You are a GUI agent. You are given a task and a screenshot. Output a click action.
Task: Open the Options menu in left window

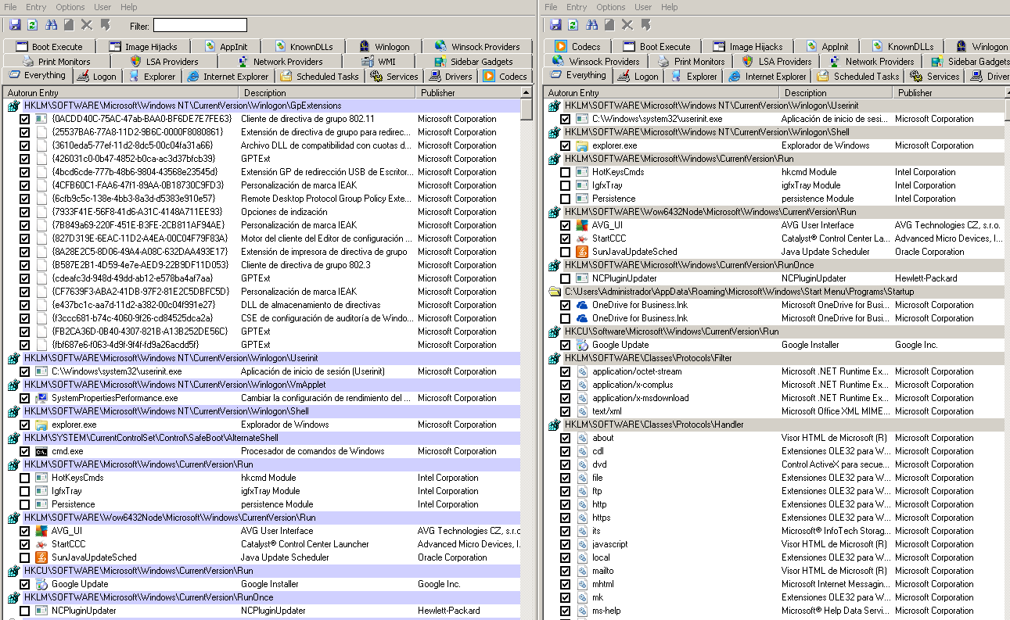(x=70, y=7)
